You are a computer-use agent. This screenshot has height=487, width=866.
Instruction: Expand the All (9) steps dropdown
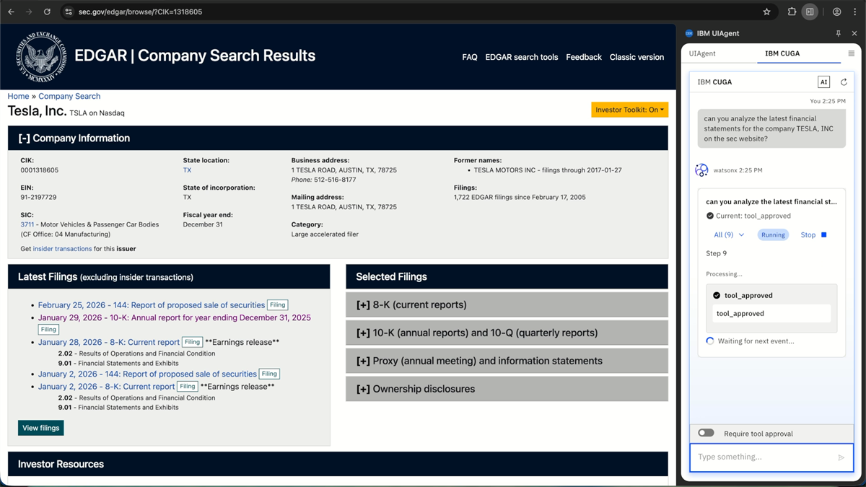pos(729,234)
